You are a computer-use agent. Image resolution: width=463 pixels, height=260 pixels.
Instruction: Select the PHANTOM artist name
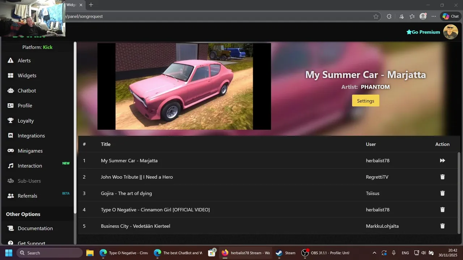click(x=375, y=87)
